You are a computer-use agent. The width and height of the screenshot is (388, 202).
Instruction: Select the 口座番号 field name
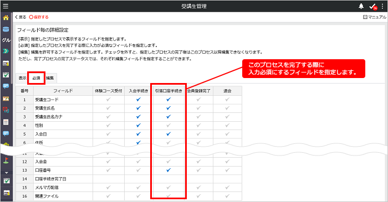point(43,170)
